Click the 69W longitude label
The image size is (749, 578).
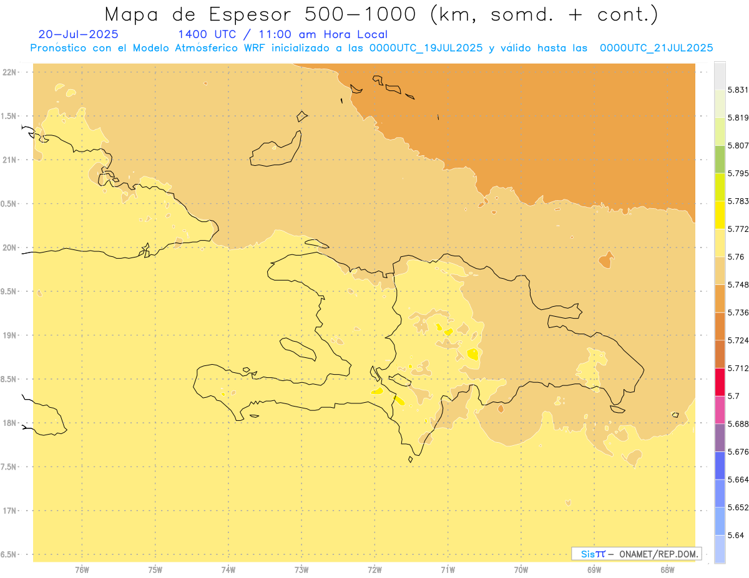click(x=594, y=569)
